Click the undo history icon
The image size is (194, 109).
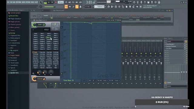[x=134, y=2]
